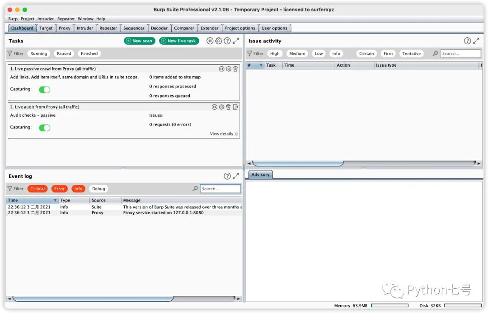Toggle the Running tasks filter
Image resolution: width=488 pixels, height=313 pixels.
(x=38, y=53)
